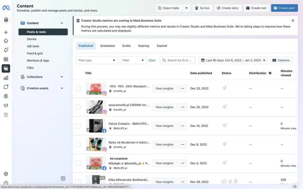Screen dimensions: 303x189
Task: Click the Create post button
Action: 284,8
